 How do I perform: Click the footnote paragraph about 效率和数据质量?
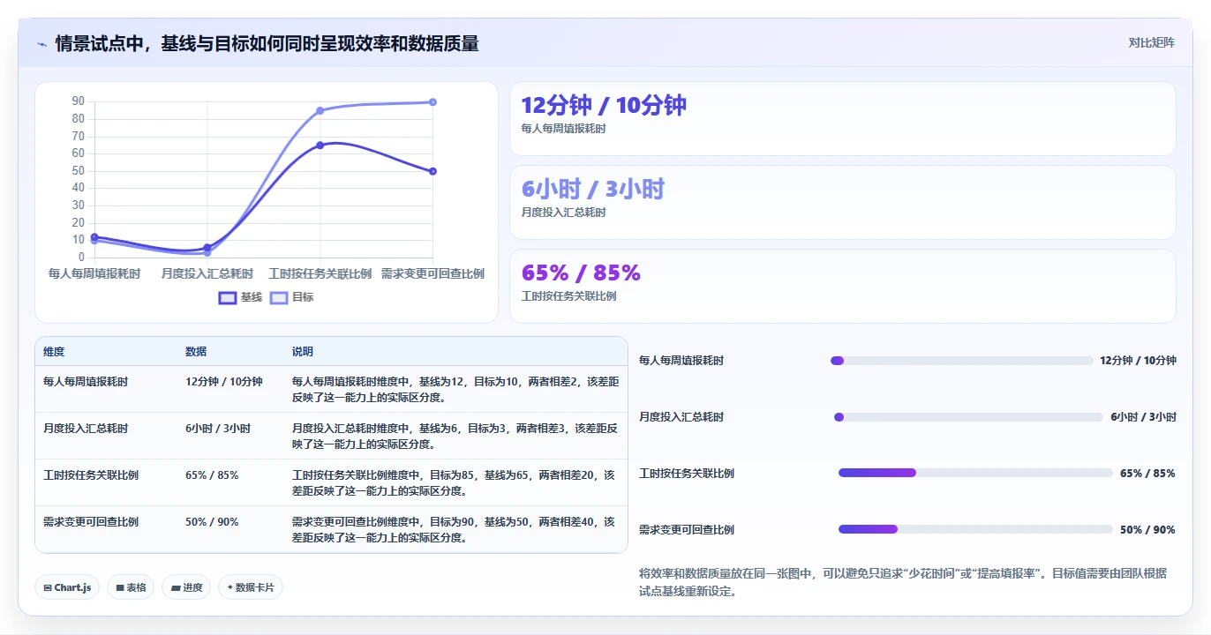tap(903, 582)
